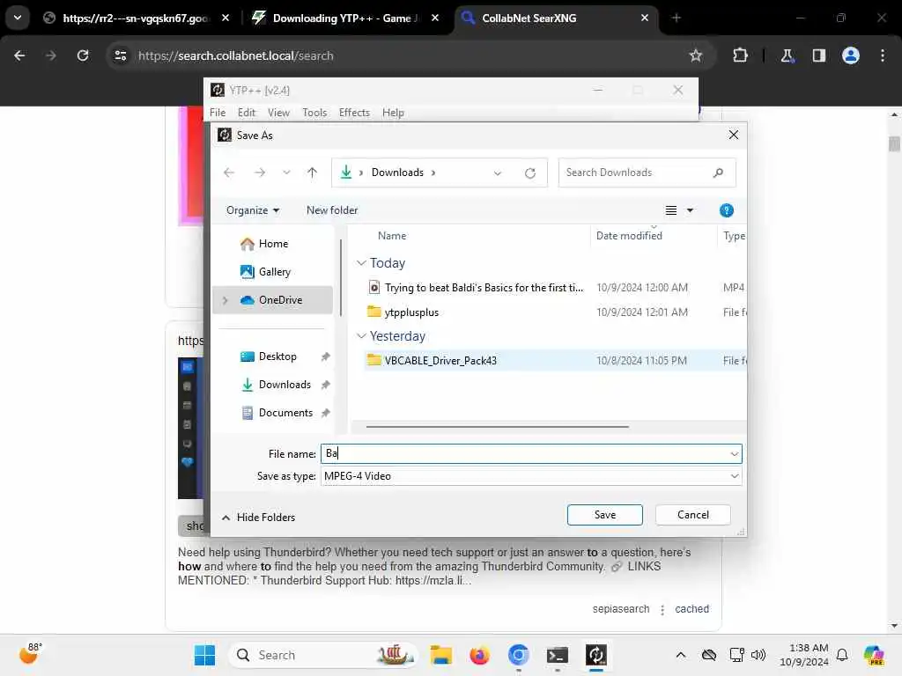Viewport: 902px width, 676px height.
Task: View site information icon in address bar
Action: click(x=120, y=55)
